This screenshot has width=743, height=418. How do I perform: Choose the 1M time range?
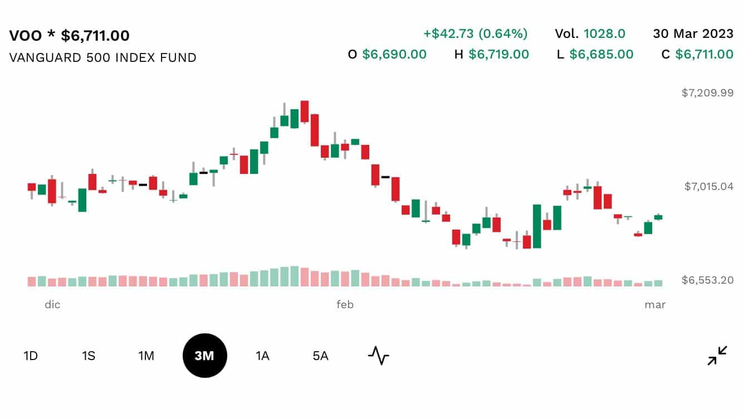click(x=146, y=356)
